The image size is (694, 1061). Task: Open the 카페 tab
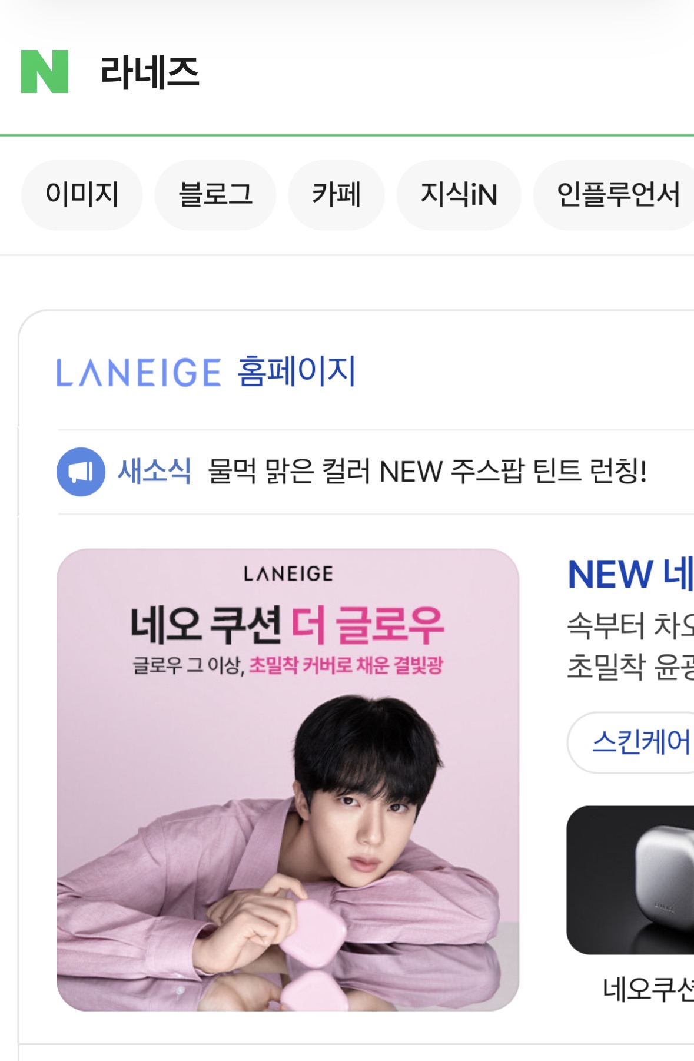tap(336, 195)
